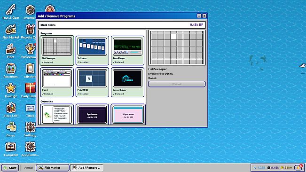Screen dimensions: 306x172
Task: Select the FishSweeper program card
Action: (x=57, y=50)
